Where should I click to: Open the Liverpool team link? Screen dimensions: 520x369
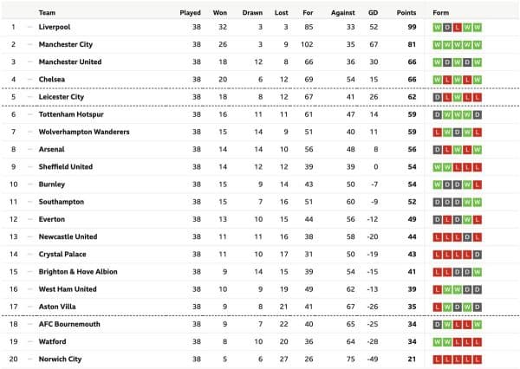point(55,27)
